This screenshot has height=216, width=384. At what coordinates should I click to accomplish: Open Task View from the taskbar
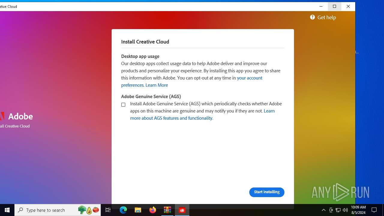tap(108, 210)
